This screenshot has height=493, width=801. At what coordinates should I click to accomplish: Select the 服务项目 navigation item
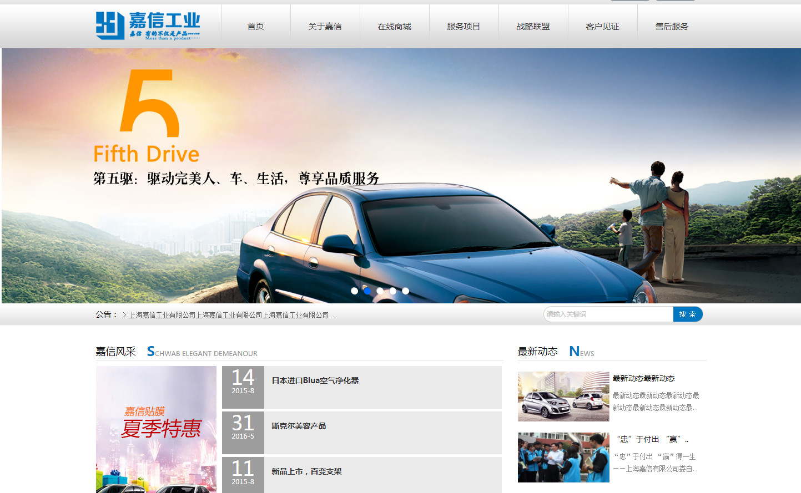point(464,27)
